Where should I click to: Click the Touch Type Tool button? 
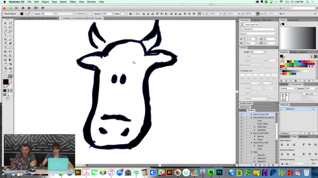pyautogui.click(x=250, y=25)
